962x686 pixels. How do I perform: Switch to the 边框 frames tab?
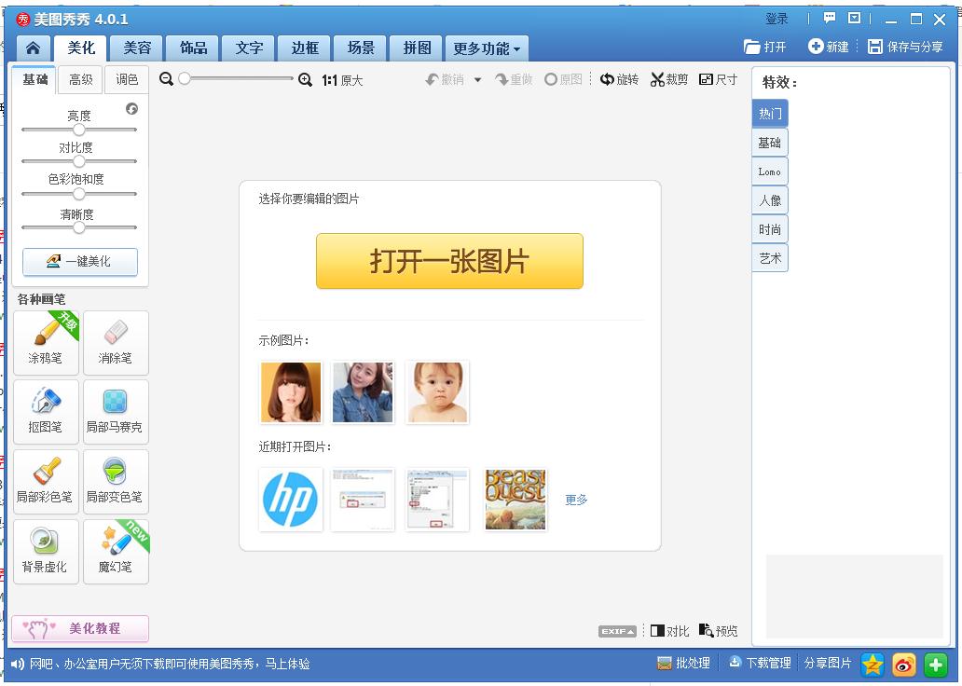coord(305,48)
